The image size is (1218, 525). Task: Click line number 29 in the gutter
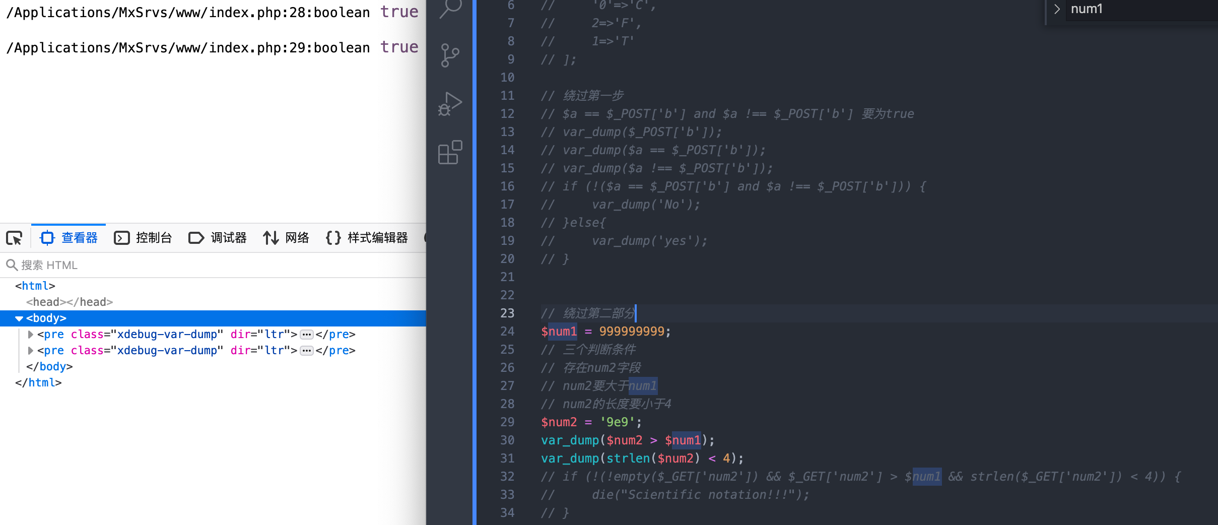pos(507,422)
